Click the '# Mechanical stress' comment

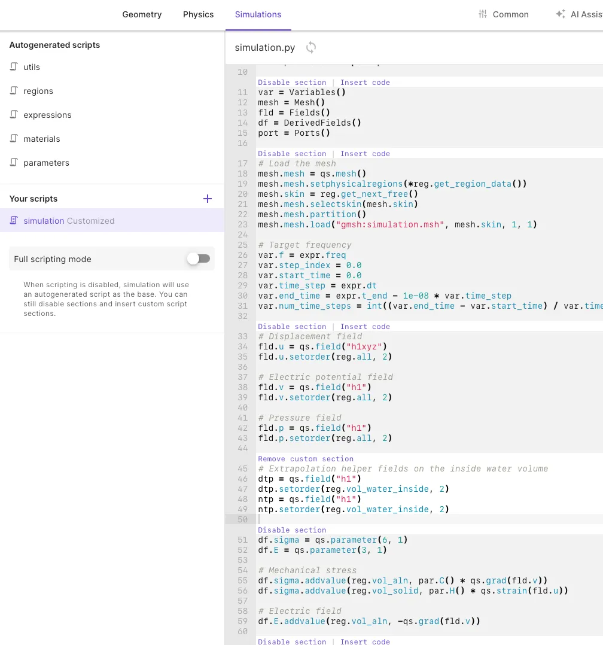coord(307,570)
